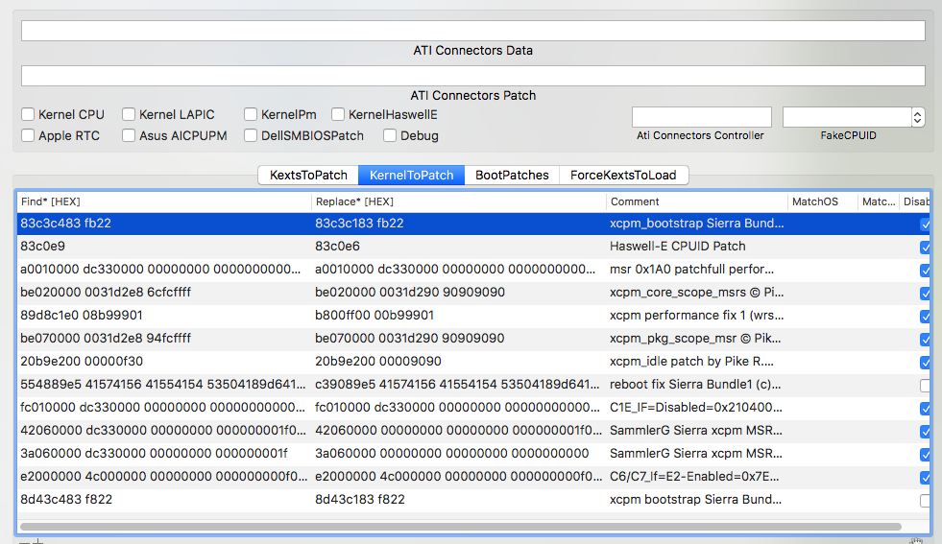This screenshot has height=544, width=942.
Task: Select the ForceKextsToLoad tab
Action: (623, 176)
